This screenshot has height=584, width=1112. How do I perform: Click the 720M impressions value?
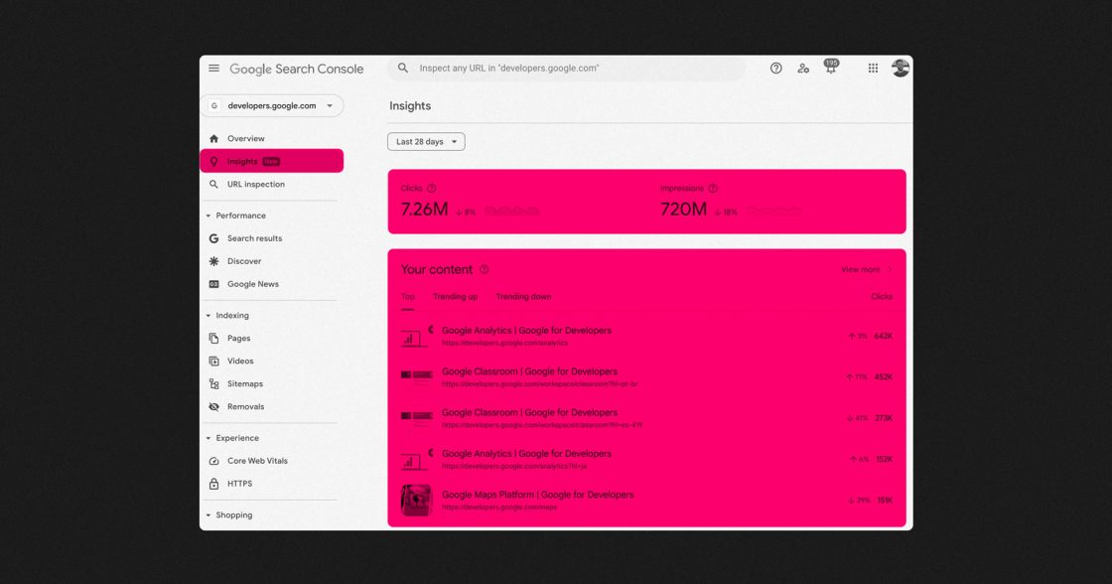click(684, 210)
